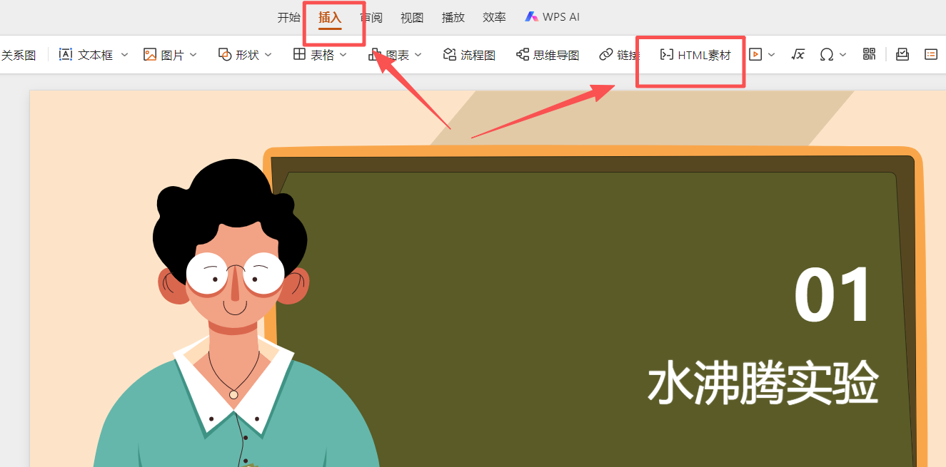
Task: Select the 形状 (shapes) tool icon
Action: click(x=225, y=53)
